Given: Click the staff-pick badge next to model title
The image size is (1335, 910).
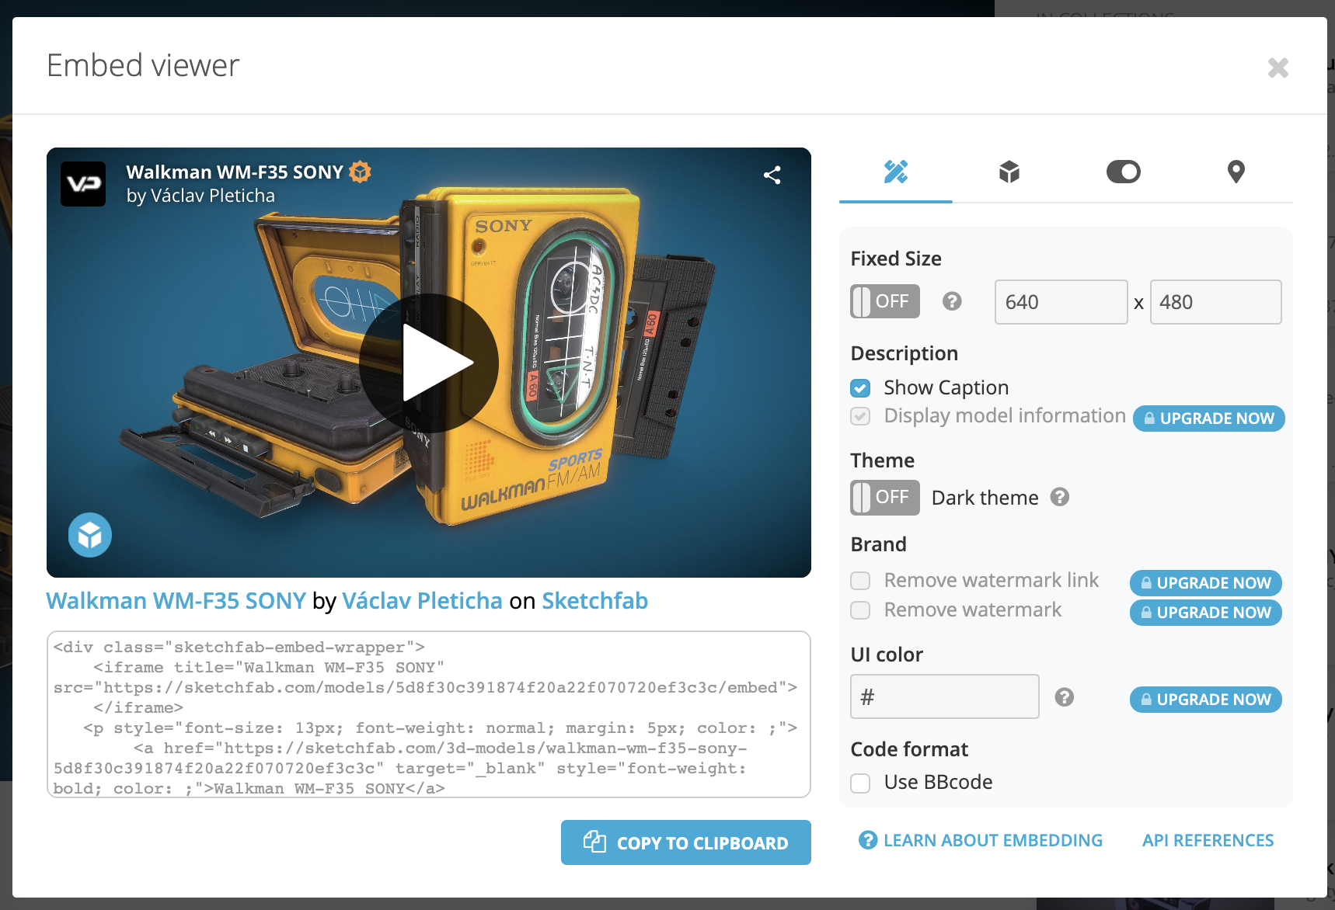Looking at the screenshot, I should click(360, 172).
